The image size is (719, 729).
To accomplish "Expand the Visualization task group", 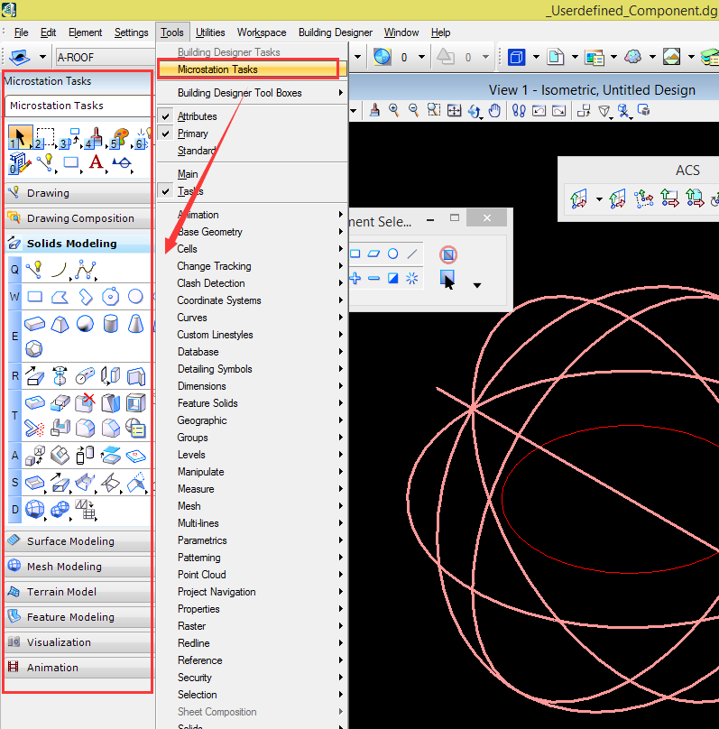I will tap(78, 642).
